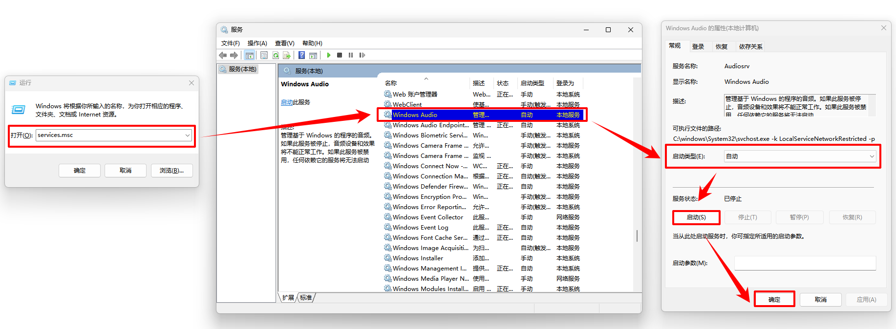Click the gear icon beside Windows Audio
Image resolution: width=896 pixels, height=329 pixels.
(388, 115)
